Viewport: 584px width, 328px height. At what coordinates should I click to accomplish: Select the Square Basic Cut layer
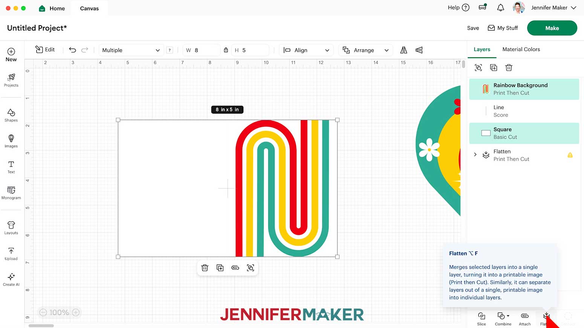coord(524,133)
